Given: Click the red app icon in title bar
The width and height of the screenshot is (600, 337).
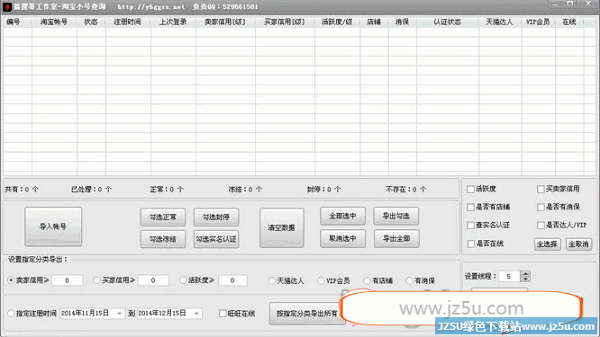Looking at the screenshot, I should coord(7,6).
